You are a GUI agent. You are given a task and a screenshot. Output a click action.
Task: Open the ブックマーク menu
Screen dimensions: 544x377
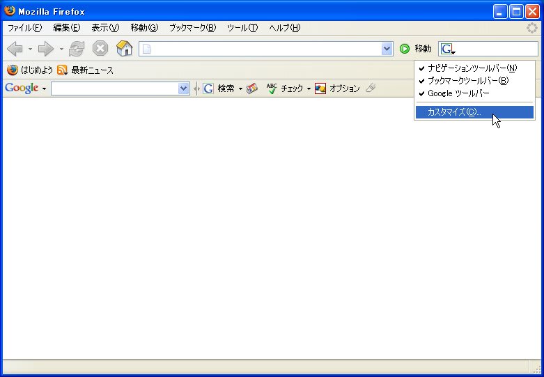[192, 28]
